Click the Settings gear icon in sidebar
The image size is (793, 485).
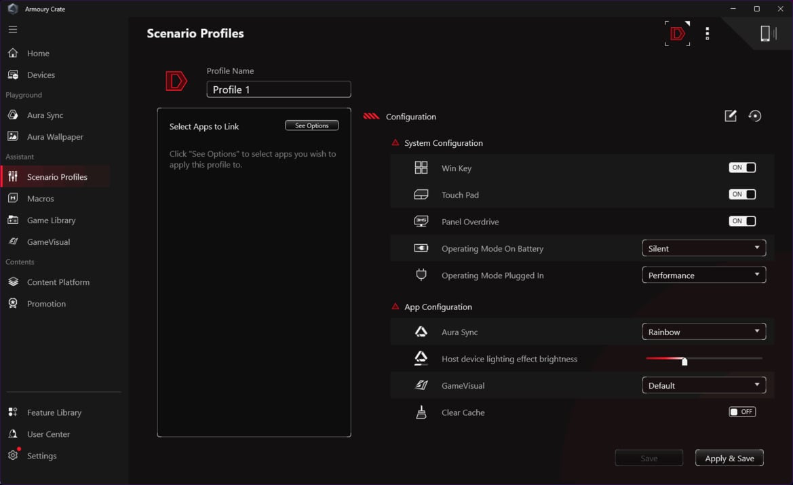[x=13, y=455]
